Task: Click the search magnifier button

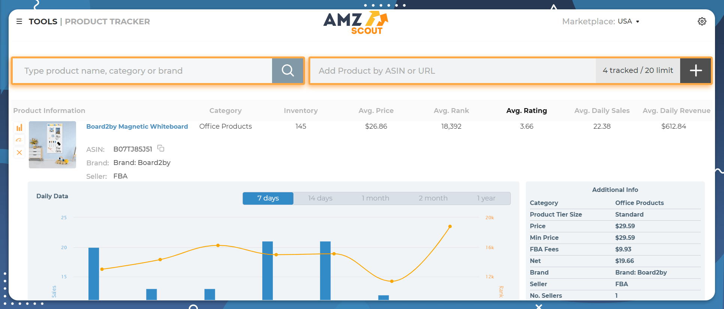Action: coord(287,70)
